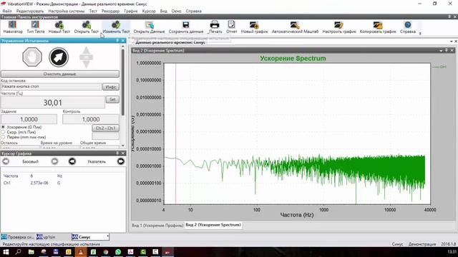Click the Инфо button
The image size is (458, 257).
coord(111,87)
